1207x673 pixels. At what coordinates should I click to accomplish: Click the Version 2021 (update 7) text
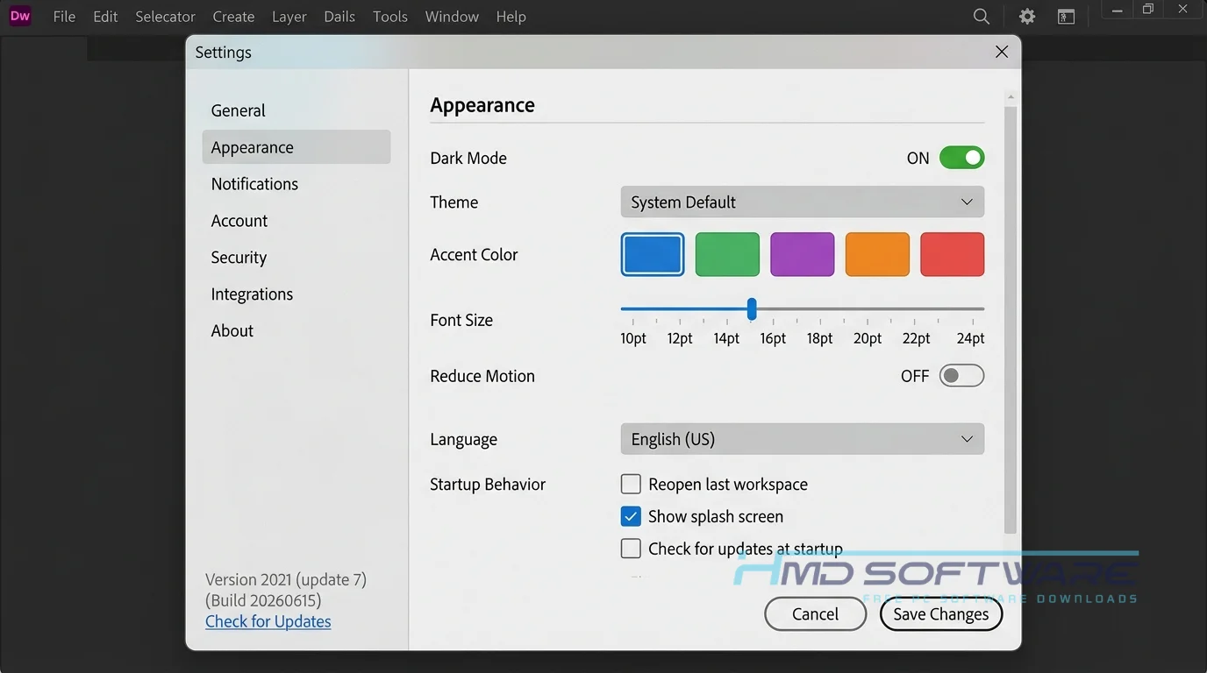(286, 579)
